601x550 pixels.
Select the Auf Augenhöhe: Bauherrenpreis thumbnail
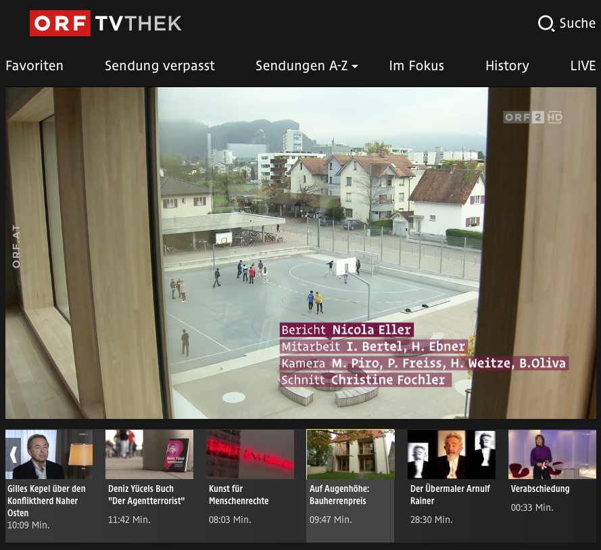click(350, 454)
